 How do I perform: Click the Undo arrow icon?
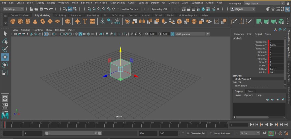coord(46,9)
